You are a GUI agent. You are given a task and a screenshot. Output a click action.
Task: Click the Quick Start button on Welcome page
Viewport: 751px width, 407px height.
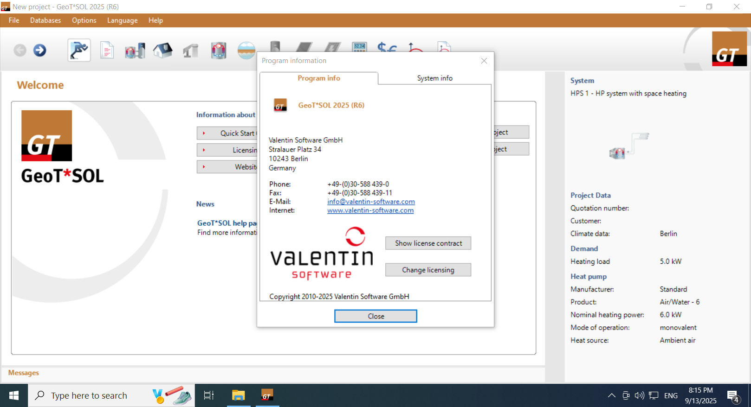click(x=227, y=133)
